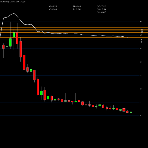Click the 22 price axis label
The height and width of the screenshot is (148, 148).
click(141, 62)
